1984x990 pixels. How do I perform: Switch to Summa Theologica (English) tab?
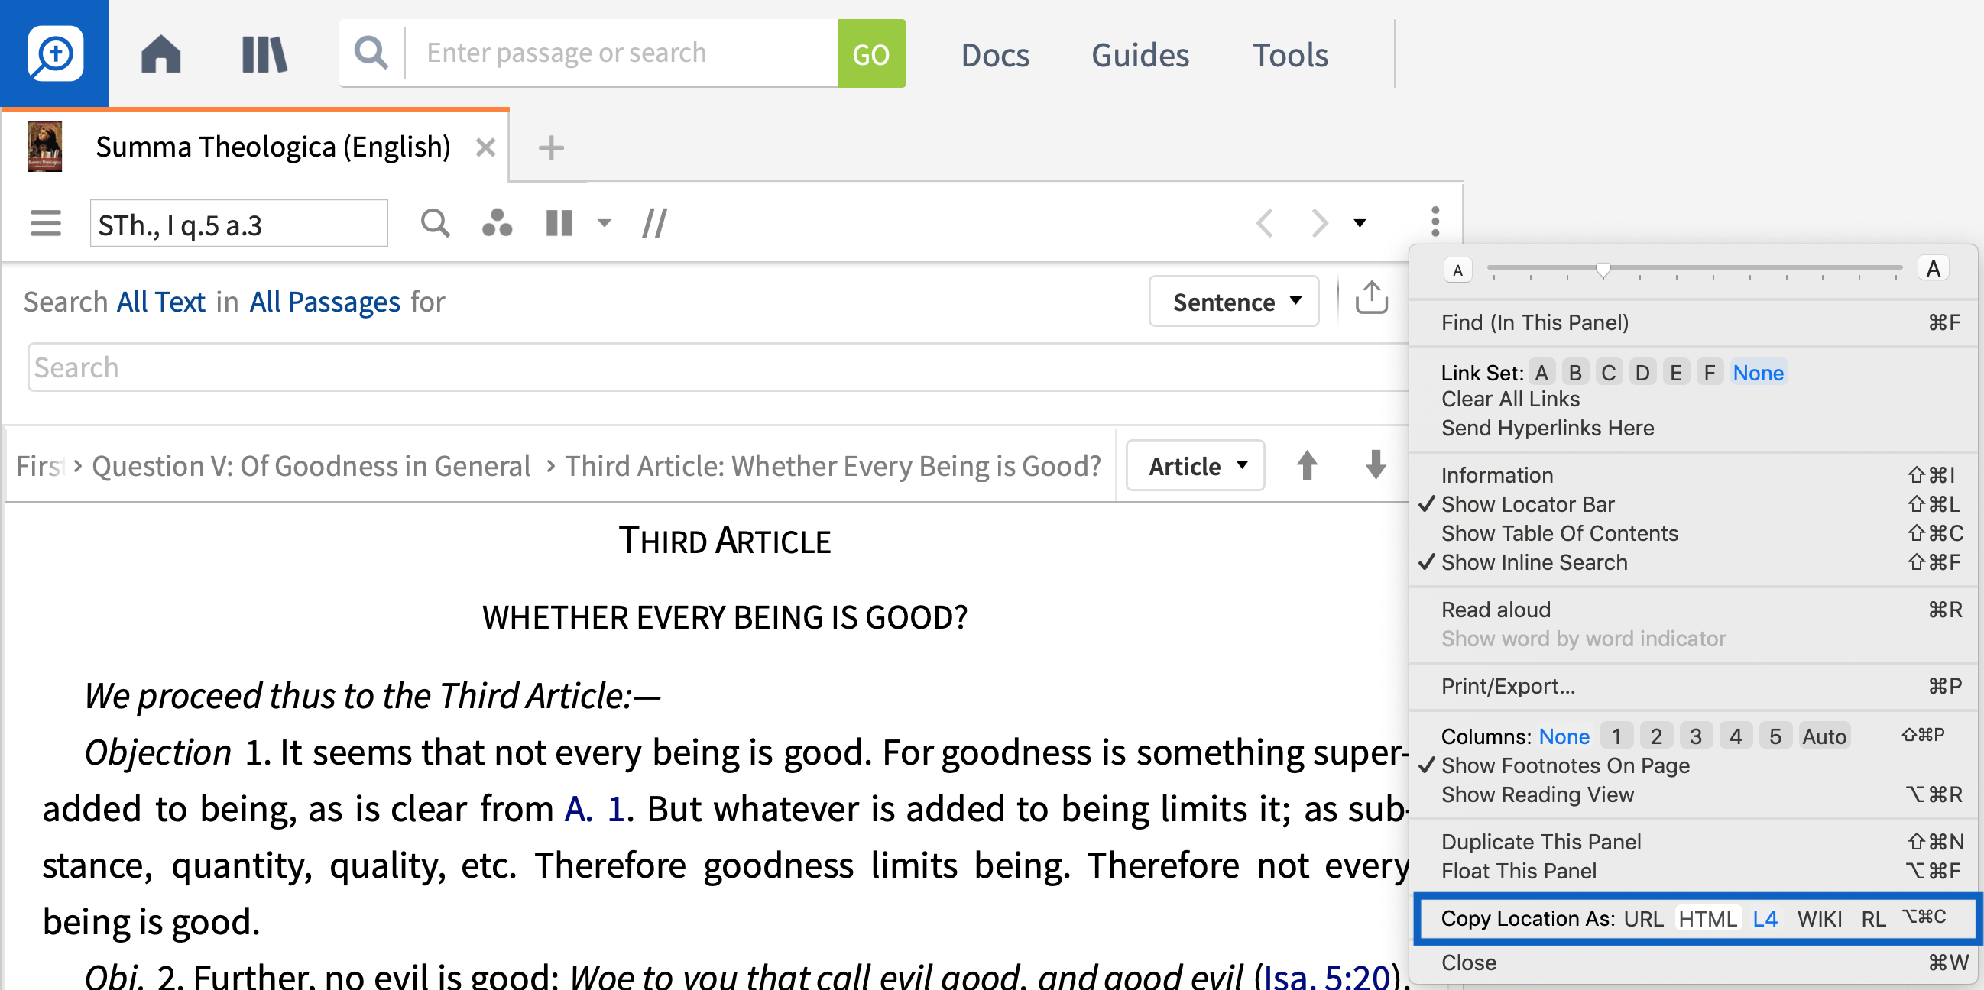(273, 146)
